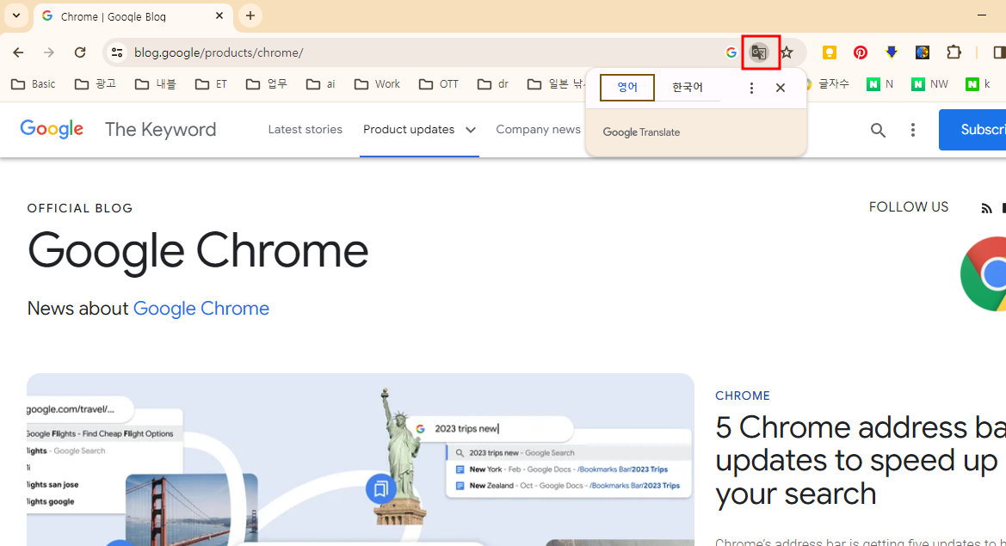Image resolution: width=1006 pixels, height=546 pixels.
Task: Open translate popup three-dot options
Action: [751, 88]
